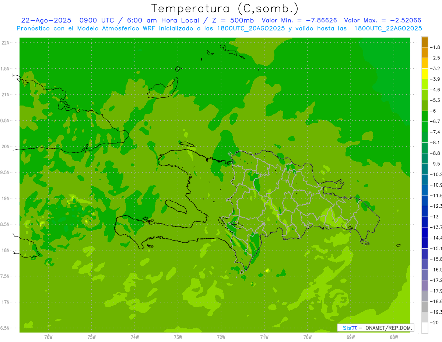
Task: Click the "-13" color scale label
Action: pos(434,217)
